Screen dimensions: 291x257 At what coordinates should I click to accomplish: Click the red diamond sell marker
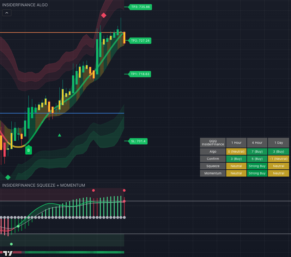pyautogui.click(x=104, y=15)
